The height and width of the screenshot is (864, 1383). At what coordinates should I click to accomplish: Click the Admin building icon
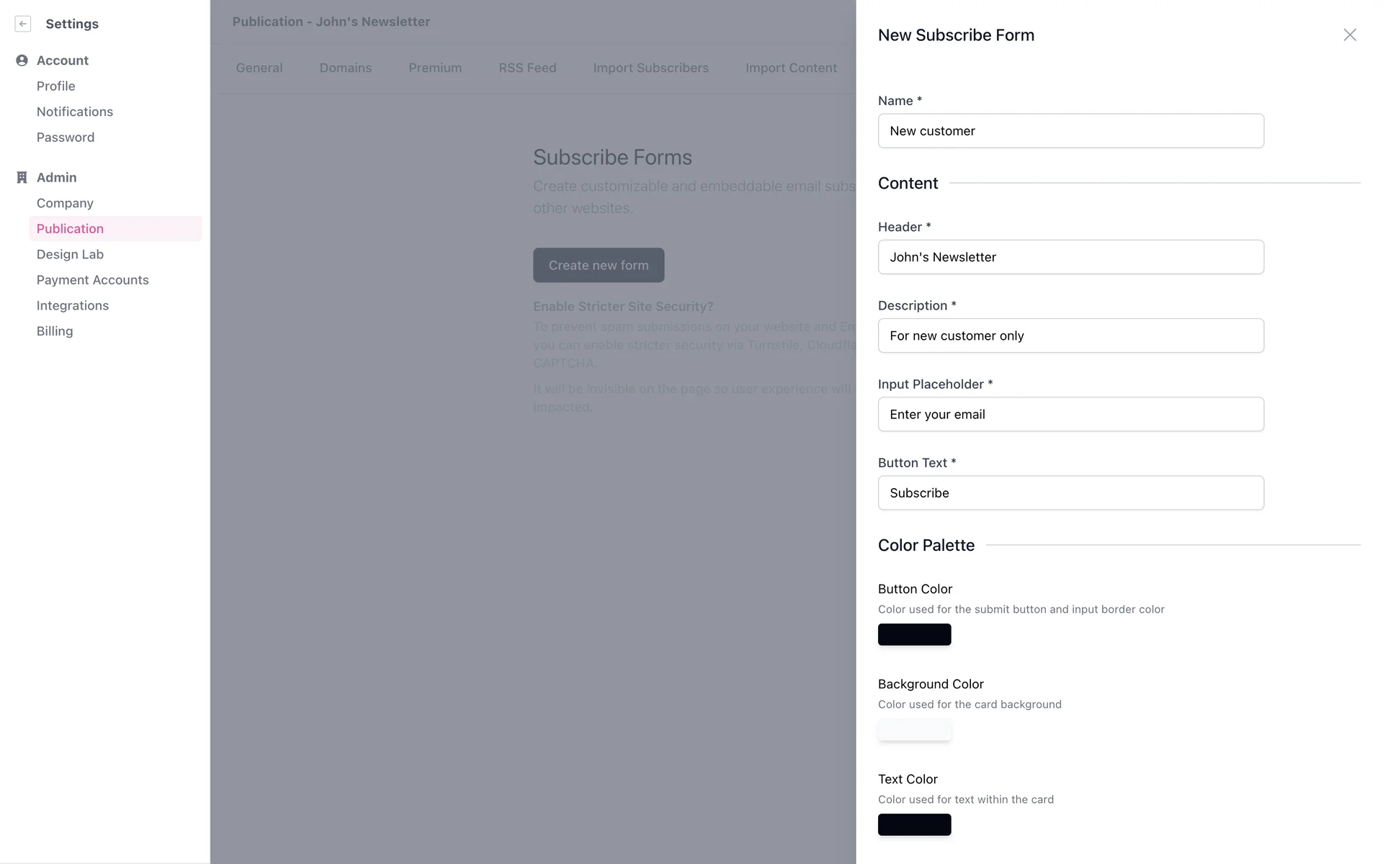click(x=22, y=178)
